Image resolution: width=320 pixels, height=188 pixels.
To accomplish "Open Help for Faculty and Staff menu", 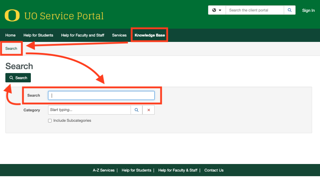I will (83, 35).
